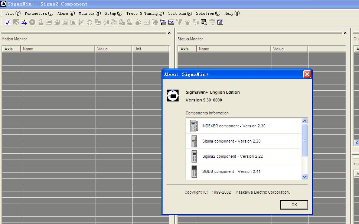Screen dimensions: 359x224
Task: Click the trace graph toolbar icon
Action: [171, 22]
